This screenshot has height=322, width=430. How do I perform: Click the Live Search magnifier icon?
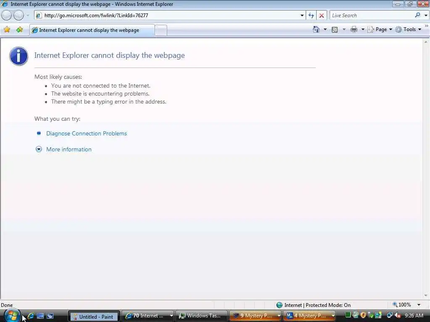pos(417,16)
